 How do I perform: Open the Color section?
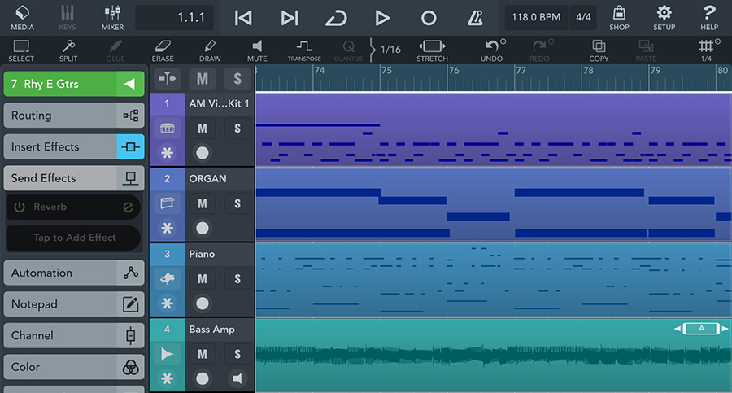73,367
